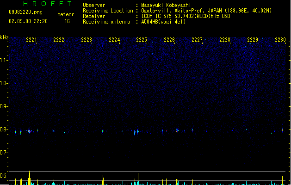Click the date stamp 02.09.08 22:20
291x185 pixels.
tap(28, 21)
